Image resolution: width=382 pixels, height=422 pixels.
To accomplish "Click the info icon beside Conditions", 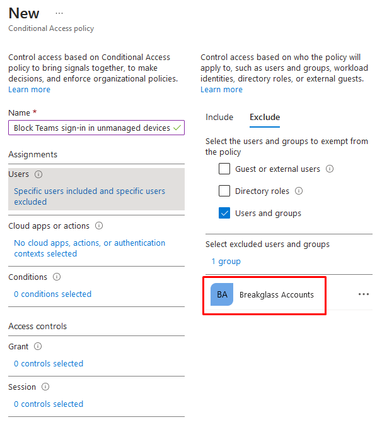I will coord(57,277).
